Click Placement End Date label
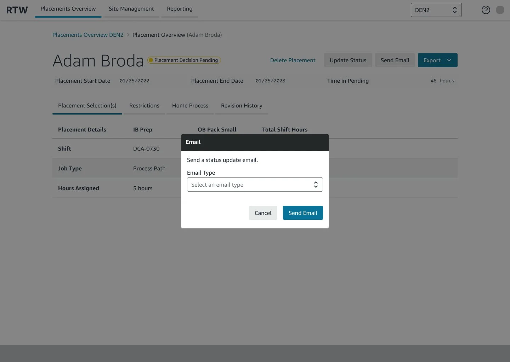 (x=217, y=81)
